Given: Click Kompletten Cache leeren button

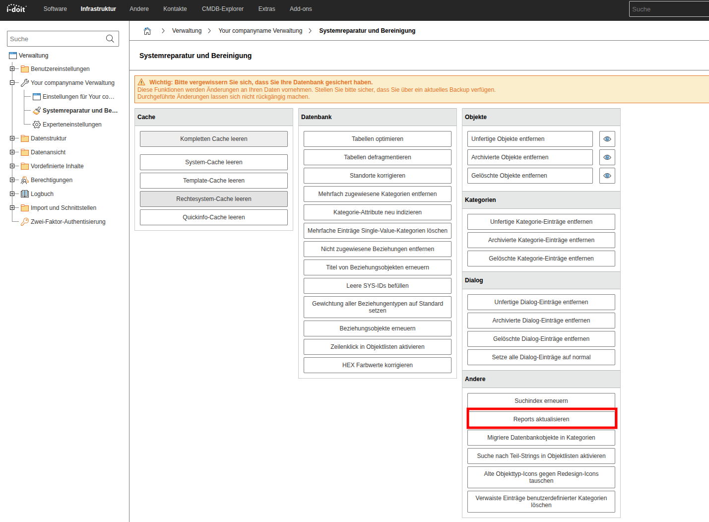Looking at the screenshot, I should tap(214, 139).
